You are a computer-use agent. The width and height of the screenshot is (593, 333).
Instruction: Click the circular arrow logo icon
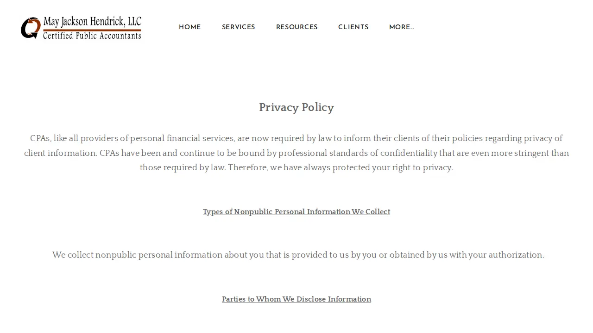(31, 28)
